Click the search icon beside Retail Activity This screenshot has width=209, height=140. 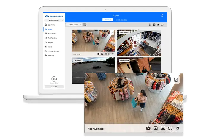[x=85, y=25]
